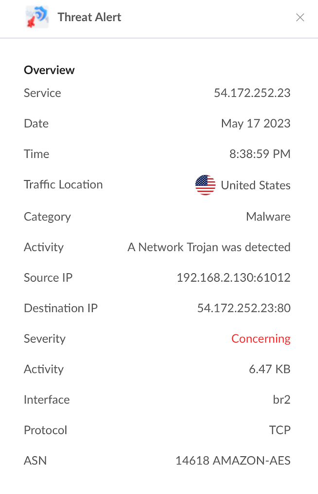Click the Threat Alert title text
This screenshot has width=318, height=494.
[89, 17]
